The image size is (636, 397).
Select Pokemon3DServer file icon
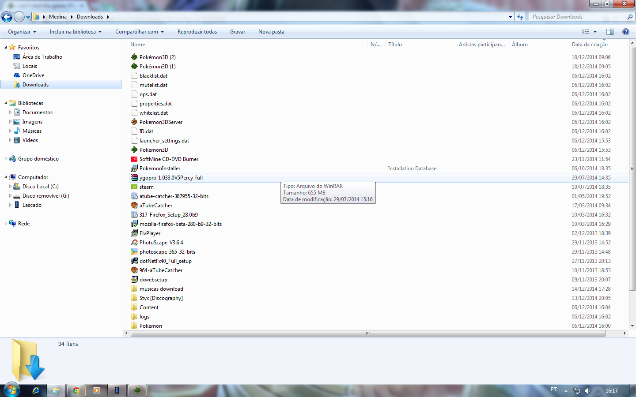click(134, 122)
